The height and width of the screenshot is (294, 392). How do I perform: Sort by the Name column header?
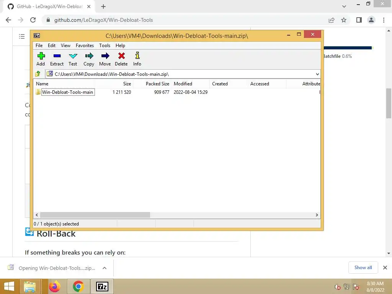coord(64,84)
